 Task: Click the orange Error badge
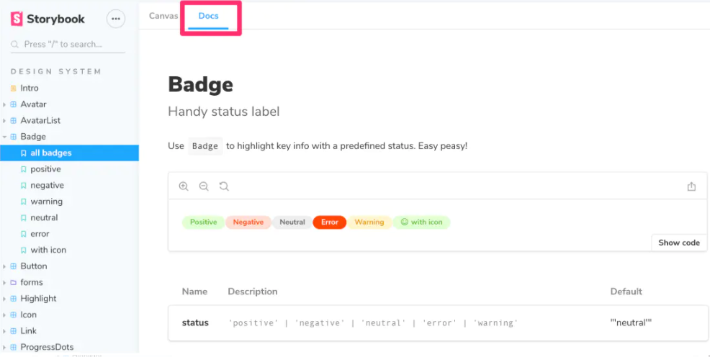point(330,222)
